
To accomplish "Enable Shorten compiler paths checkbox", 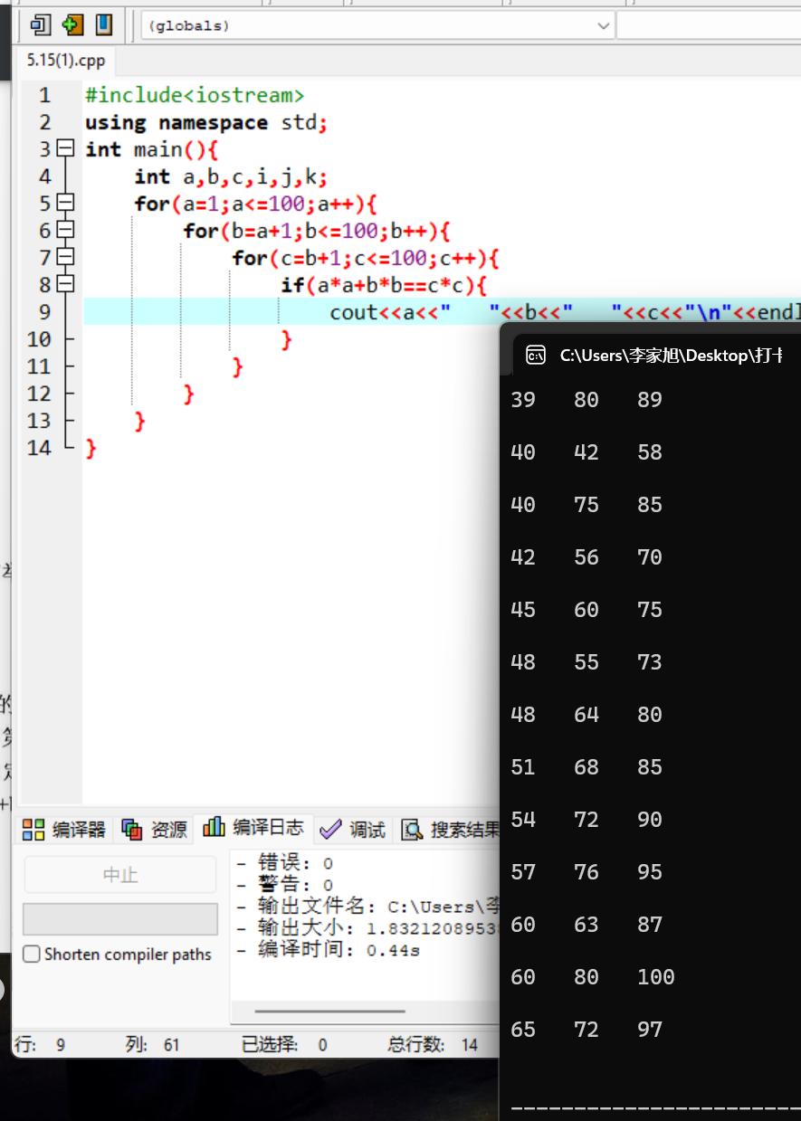I will (32, 955).
